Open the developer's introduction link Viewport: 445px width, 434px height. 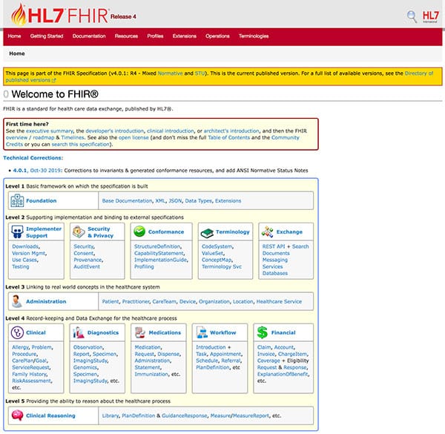115,131
